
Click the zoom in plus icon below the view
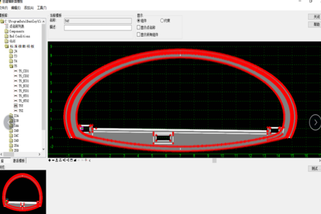pos(50,160)
